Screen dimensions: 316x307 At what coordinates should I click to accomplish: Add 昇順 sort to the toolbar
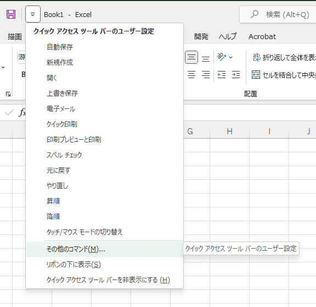[105, 201]
